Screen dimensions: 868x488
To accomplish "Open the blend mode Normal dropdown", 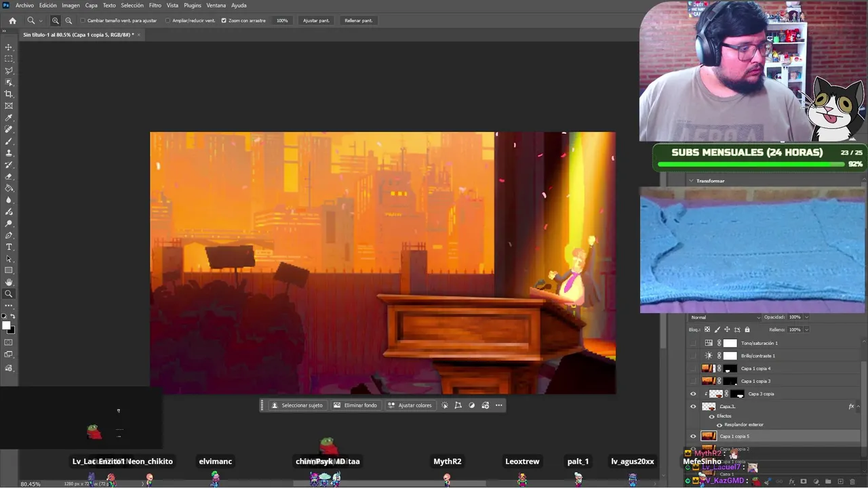I will point(725,317).
